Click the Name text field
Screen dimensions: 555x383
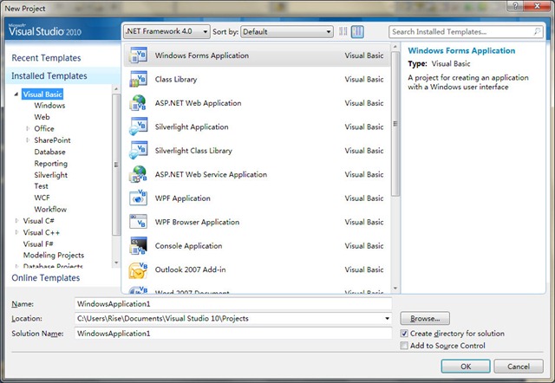(233, 304)
